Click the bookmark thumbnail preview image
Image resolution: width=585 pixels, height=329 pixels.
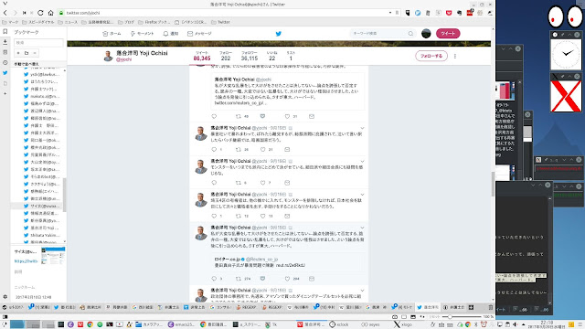pos(53,256)
